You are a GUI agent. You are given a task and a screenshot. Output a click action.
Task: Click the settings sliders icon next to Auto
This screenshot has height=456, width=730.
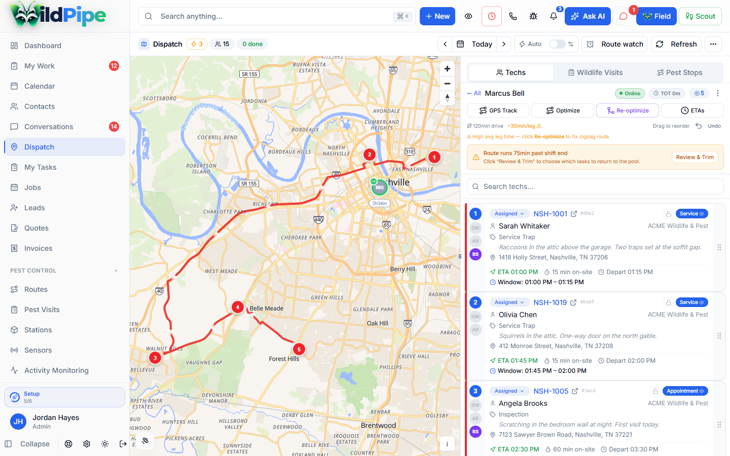[x=571, y=44]
